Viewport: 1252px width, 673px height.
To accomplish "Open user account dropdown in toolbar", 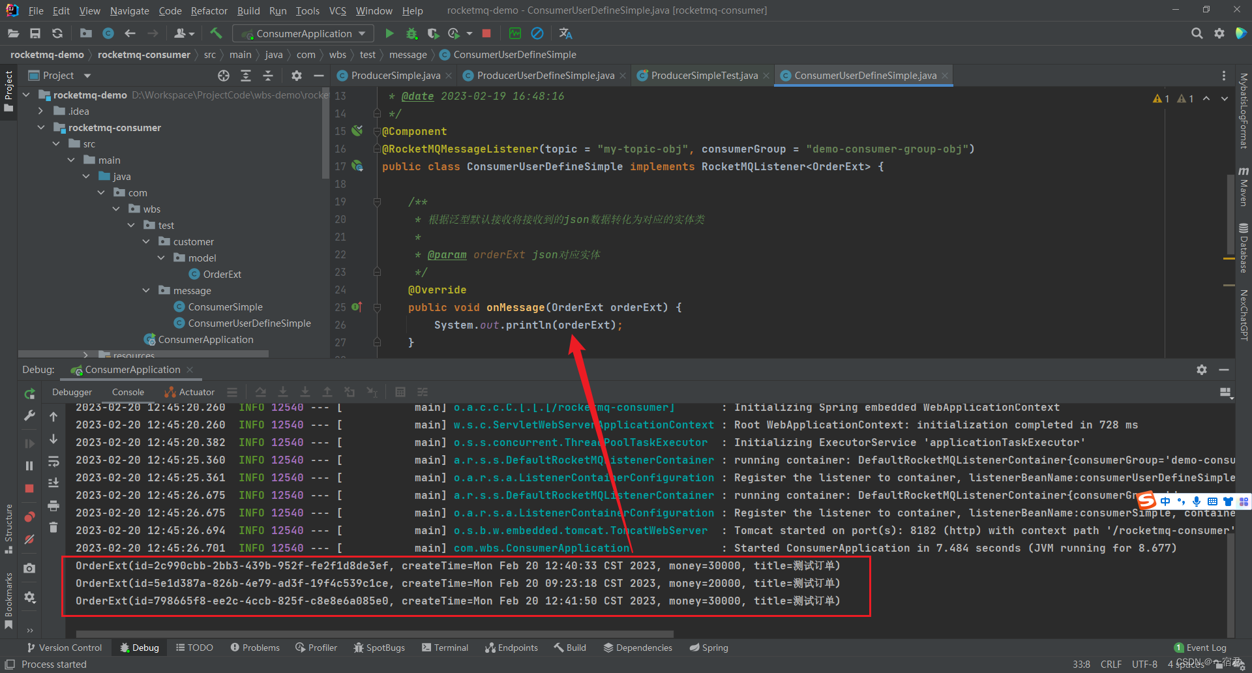I will tap(185, 33).
